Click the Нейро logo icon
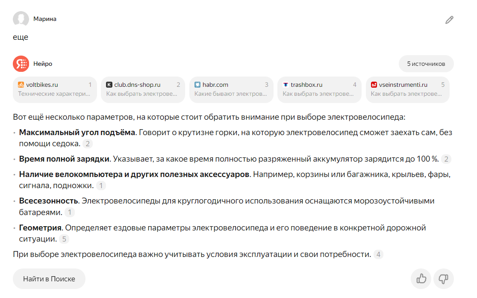This screenshot has width=477, height=298. (x=20, y=63)
